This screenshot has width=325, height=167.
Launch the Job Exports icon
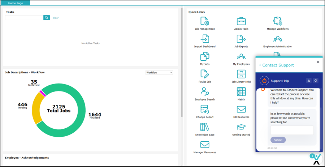pyautogui.click(x=241, y=39)
